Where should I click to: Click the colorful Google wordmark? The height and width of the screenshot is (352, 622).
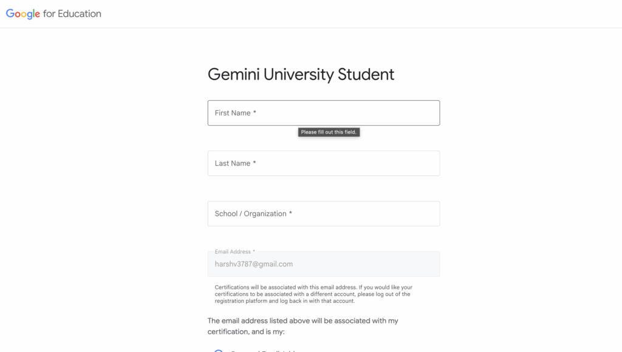pyautogui.click(x=23, y=14)
